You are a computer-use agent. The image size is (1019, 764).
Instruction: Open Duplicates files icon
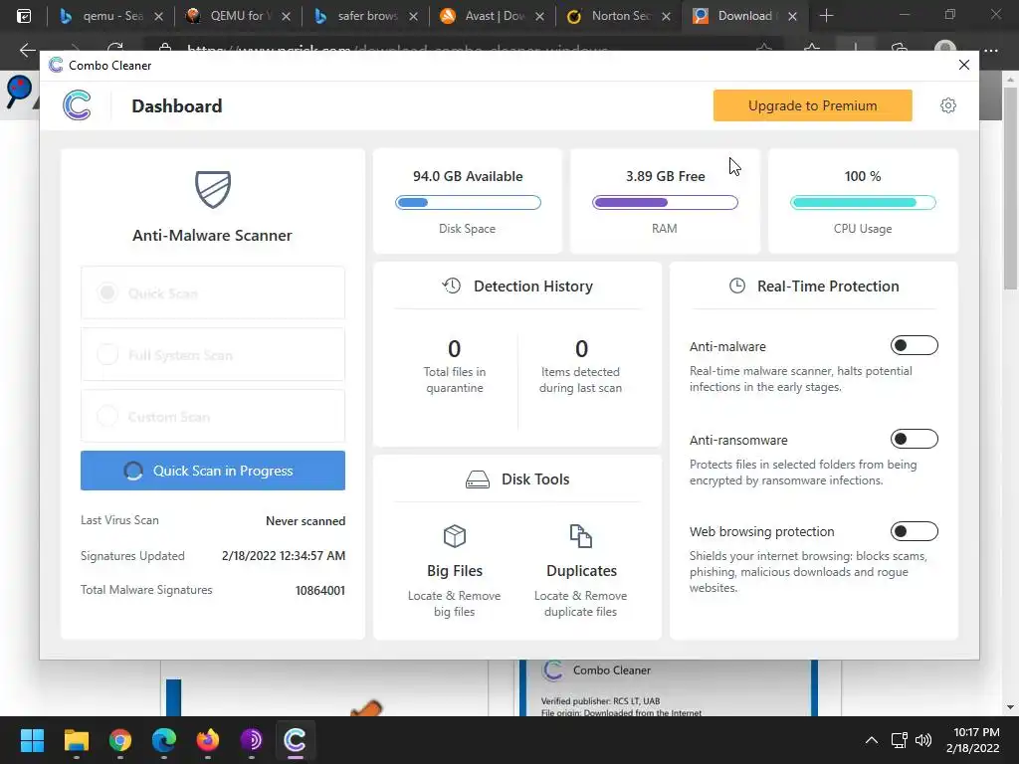click(x=580, y=536)
